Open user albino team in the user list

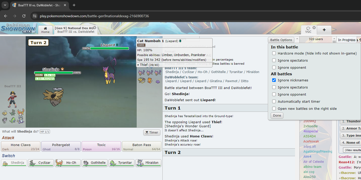click(312, 167)
